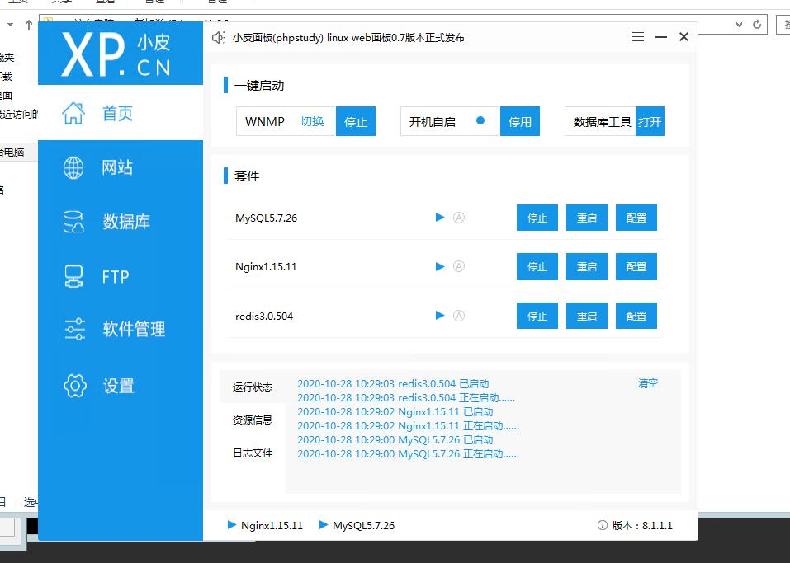
Task: Open the 网站 website section in sidebar
Action: (x=116, y=167)
